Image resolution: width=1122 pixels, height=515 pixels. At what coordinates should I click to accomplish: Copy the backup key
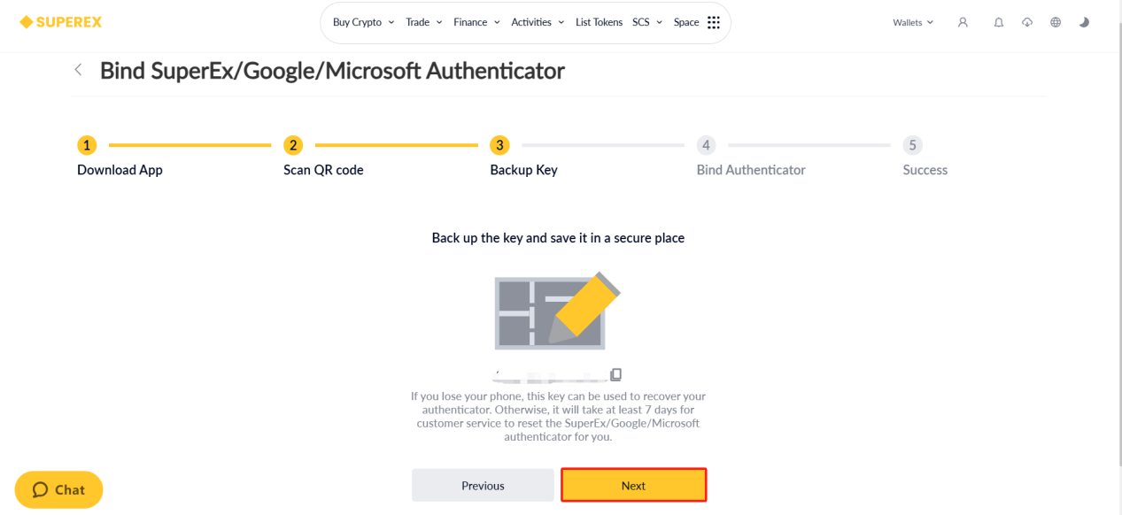click(615, 374)
